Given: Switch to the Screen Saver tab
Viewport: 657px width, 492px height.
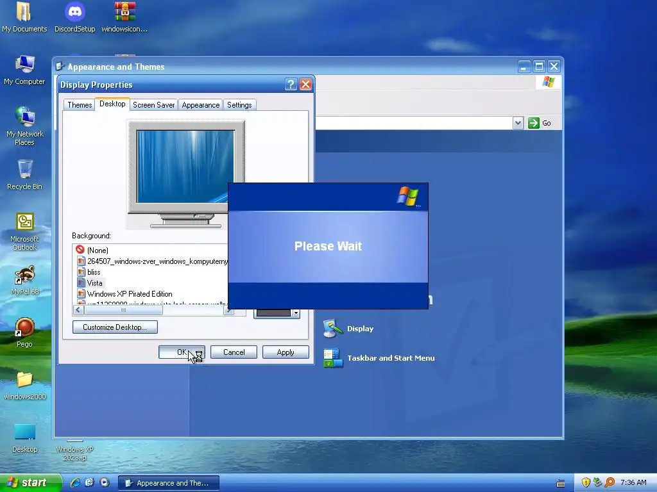Looking at the screenshot, I should (x=154, y=105).
